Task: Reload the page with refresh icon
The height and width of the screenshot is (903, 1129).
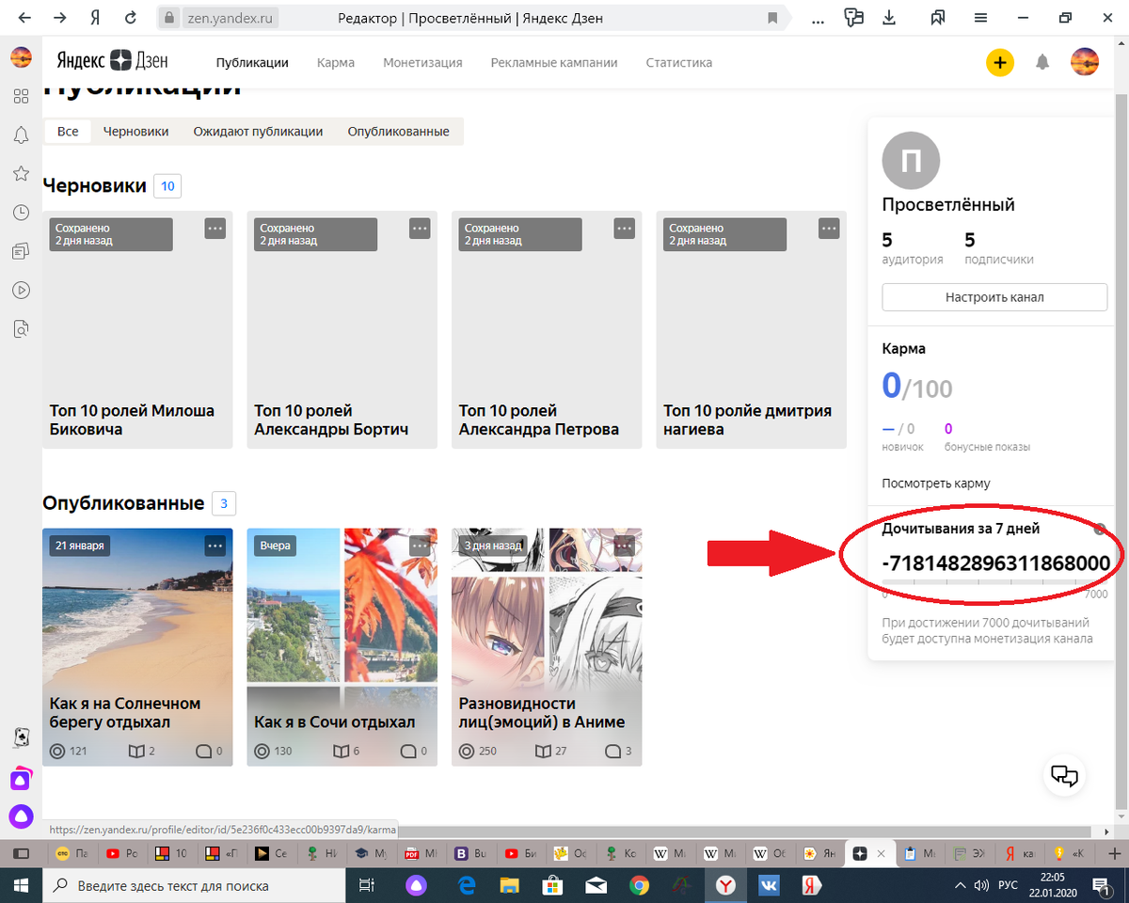Action: [x=131, y=18]
